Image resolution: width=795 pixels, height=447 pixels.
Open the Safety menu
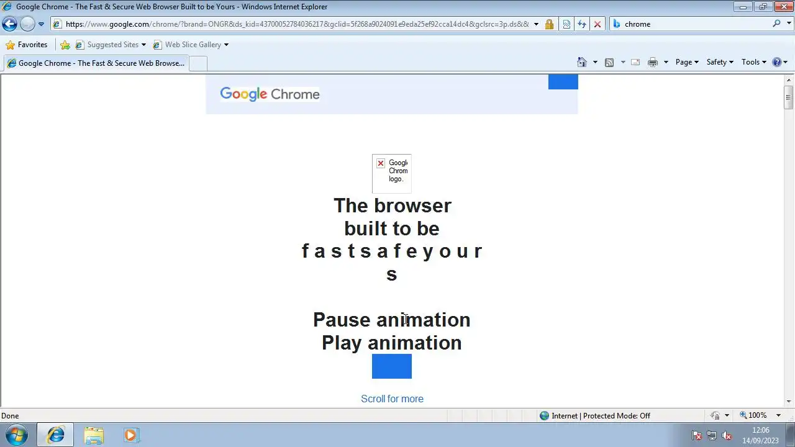(x=720, y=62)
